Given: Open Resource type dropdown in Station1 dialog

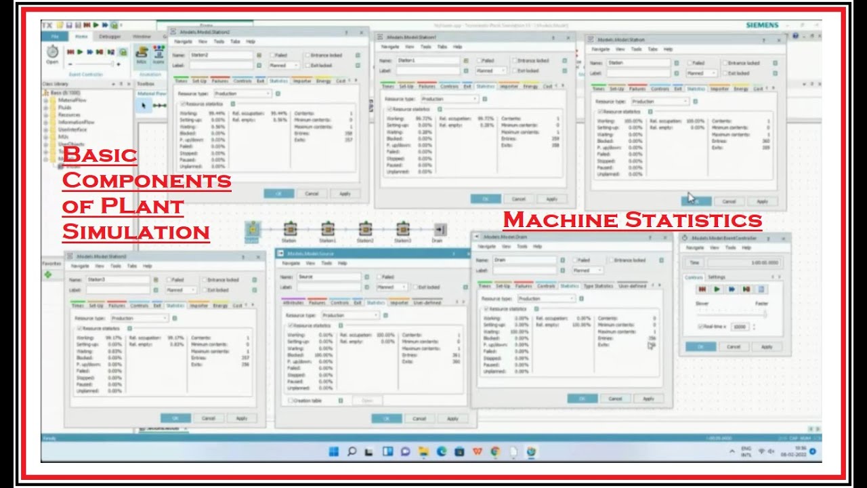Looking at the screenshot, I should pyautogui.click(x=449, y=99).
